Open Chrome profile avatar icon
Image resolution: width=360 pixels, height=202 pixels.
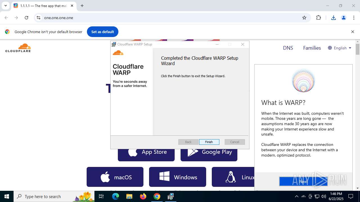344,18
